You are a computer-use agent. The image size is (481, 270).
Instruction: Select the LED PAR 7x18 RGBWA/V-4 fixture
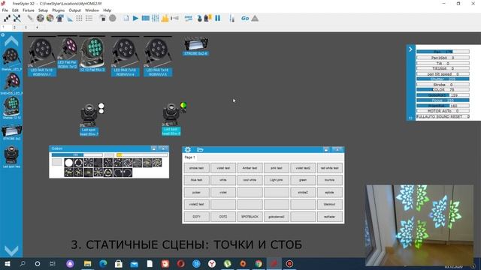pyautogui.click(x=126, y=56)
